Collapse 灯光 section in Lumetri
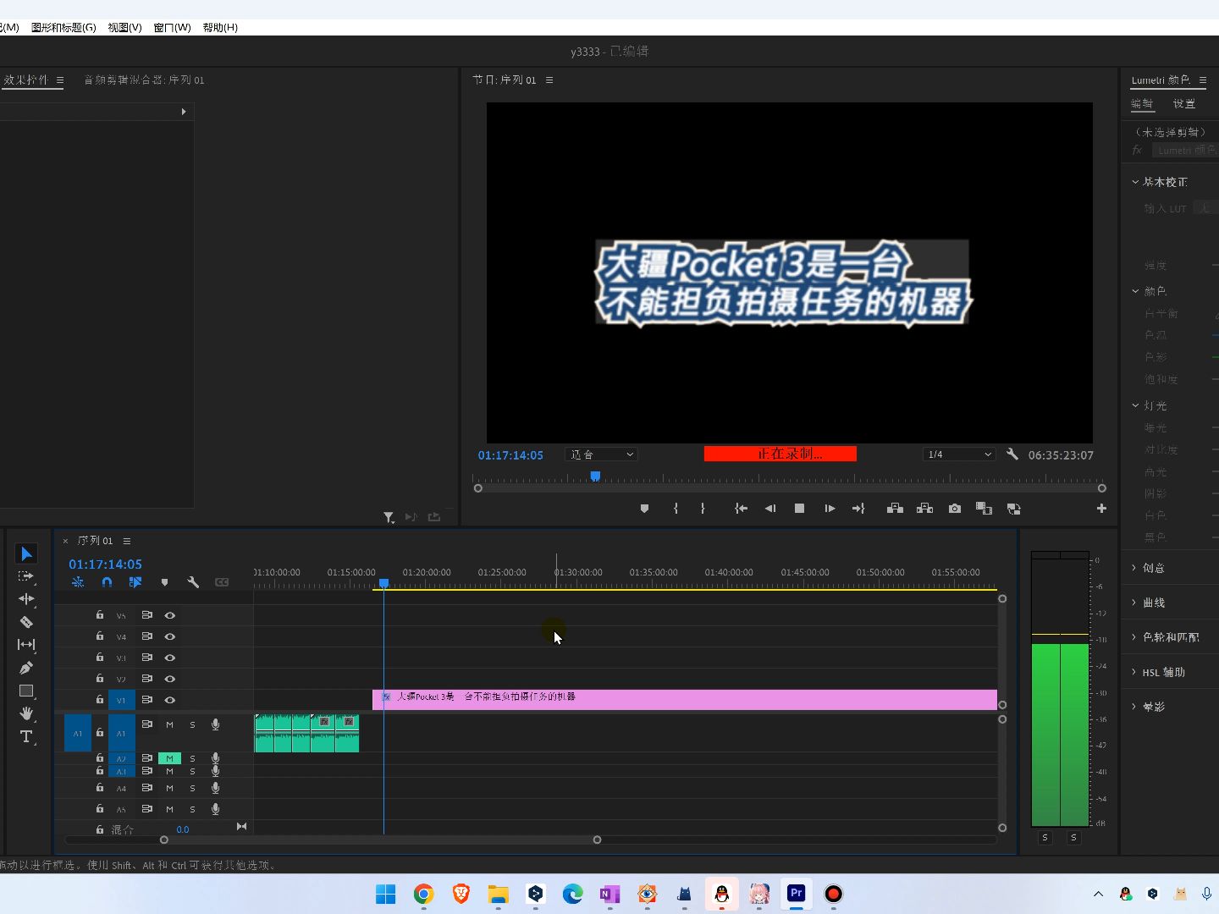The image size is (1219, 914). [x=1135, y=405]
